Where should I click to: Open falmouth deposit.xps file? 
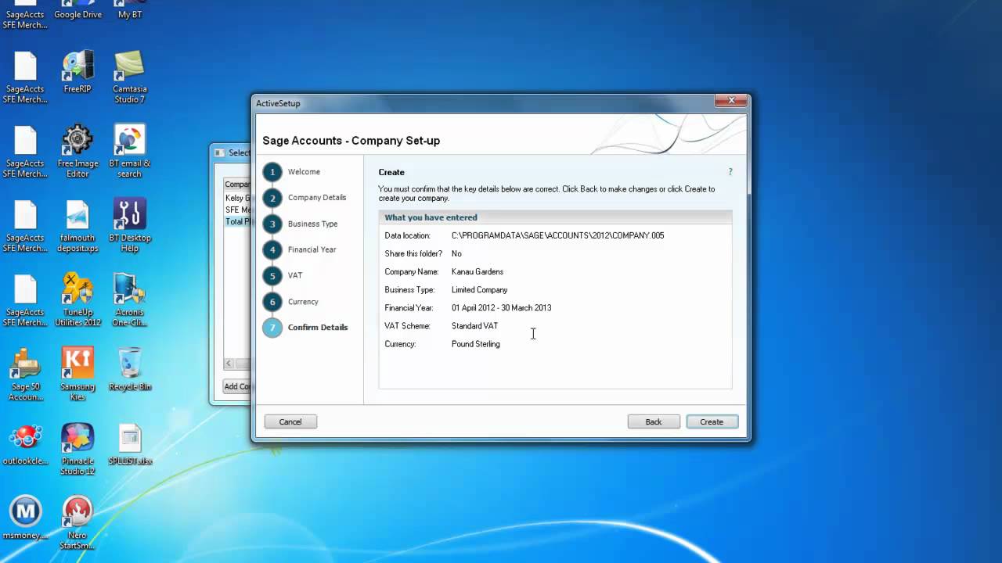77,226
